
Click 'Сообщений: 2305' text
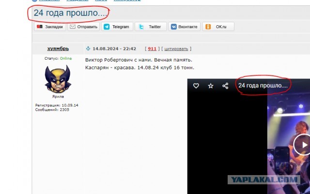(52, 110)
